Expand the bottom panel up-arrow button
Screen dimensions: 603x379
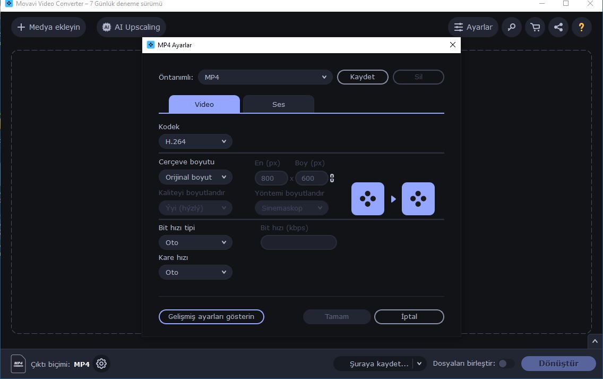[x=595, y=341]
